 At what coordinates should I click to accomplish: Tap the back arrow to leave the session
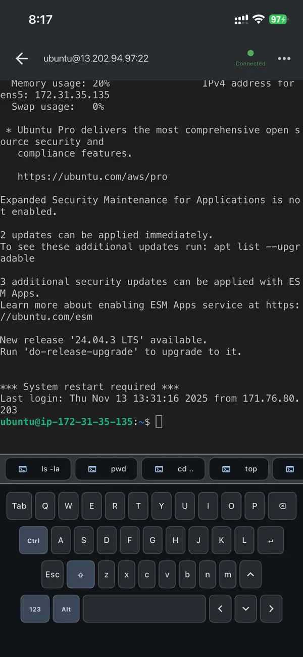click(22, 58)
